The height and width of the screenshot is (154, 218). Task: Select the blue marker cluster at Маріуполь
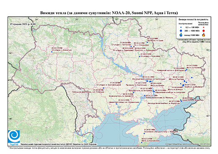tap(181, 100)
